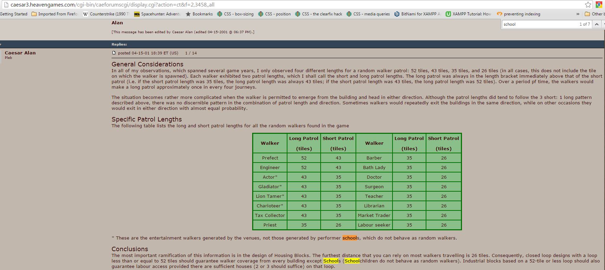Open the XAMPP Tutorial bookmark
605x270 pixels.
[468, 14]
